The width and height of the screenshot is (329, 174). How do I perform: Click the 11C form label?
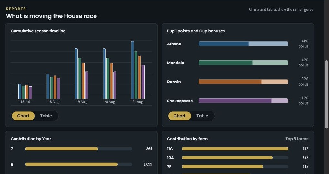pos(170,149)
